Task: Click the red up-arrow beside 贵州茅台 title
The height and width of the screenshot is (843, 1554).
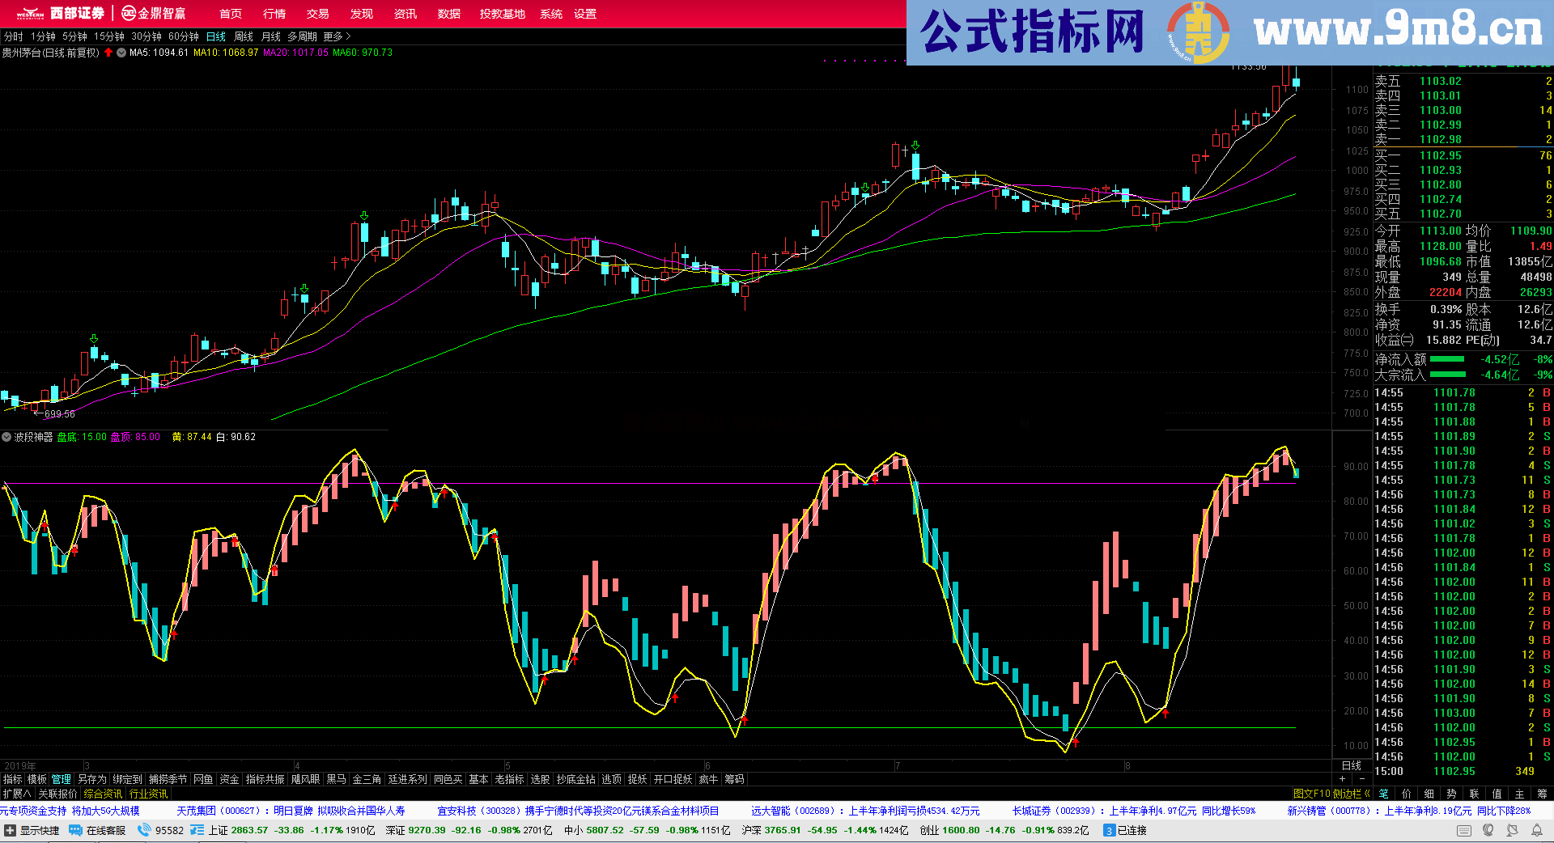Action: [x=108, y=53]
